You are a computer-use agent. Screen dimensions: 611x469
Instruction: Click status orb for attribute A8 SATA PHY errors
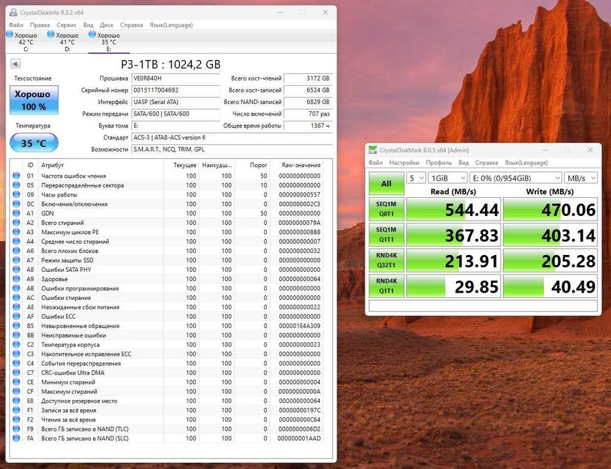16,270
